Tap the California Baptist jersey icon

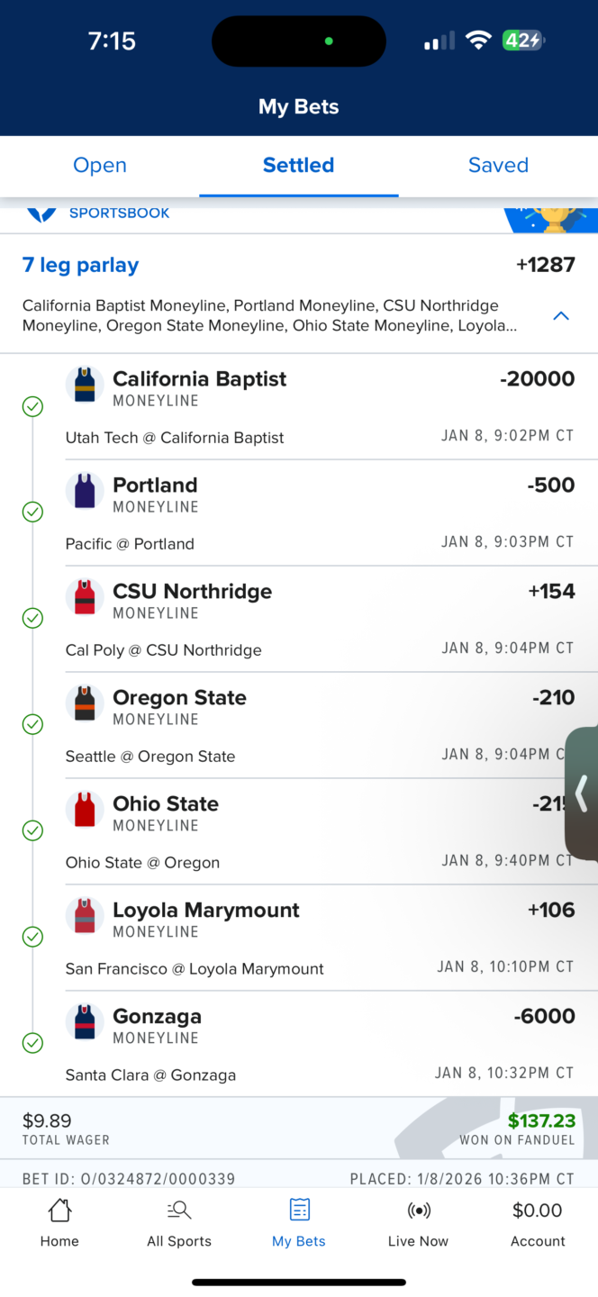point(85,385)
